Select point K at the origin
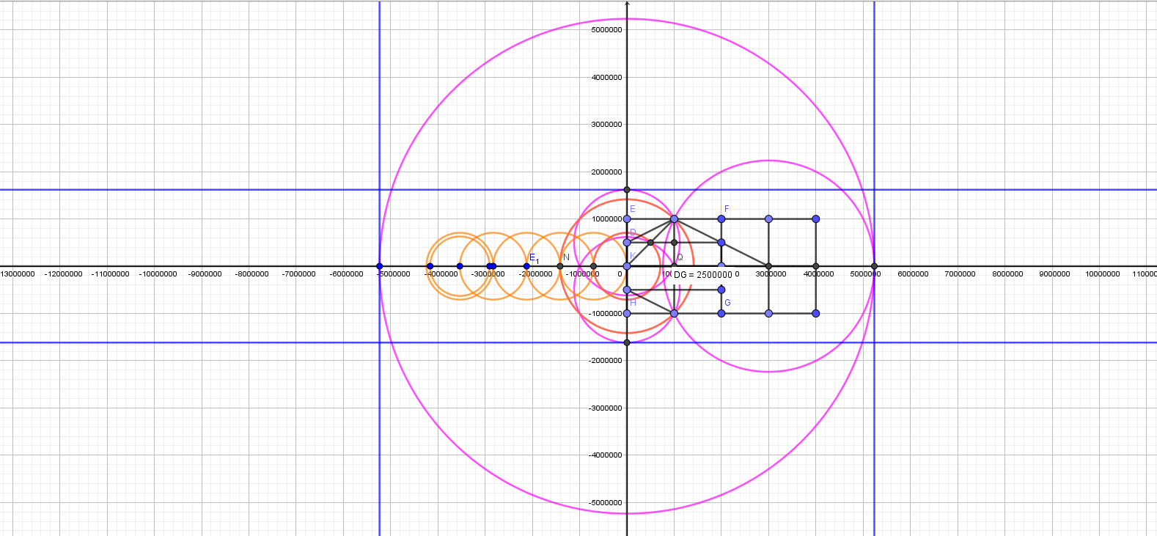This screenshot has width=1157, height=536. 627,266
